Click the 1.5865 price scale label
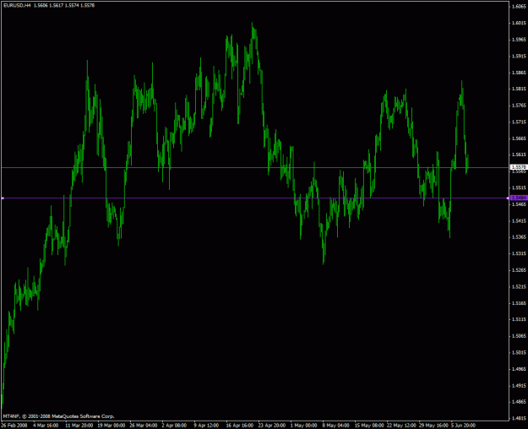Image resolution: width=528 pixels, height=429 pixels. (x=519, y=73)
